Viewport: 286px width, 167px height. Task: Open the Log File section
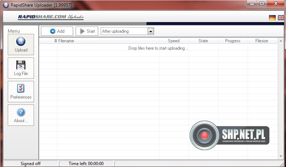tap(21, 68)
